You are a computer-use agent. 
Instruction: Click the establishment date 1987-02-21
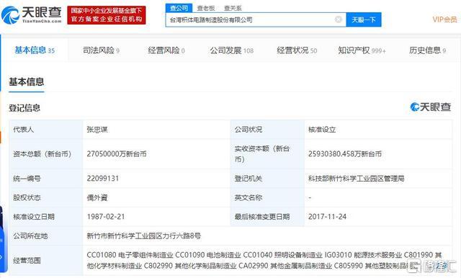(106, 217)
